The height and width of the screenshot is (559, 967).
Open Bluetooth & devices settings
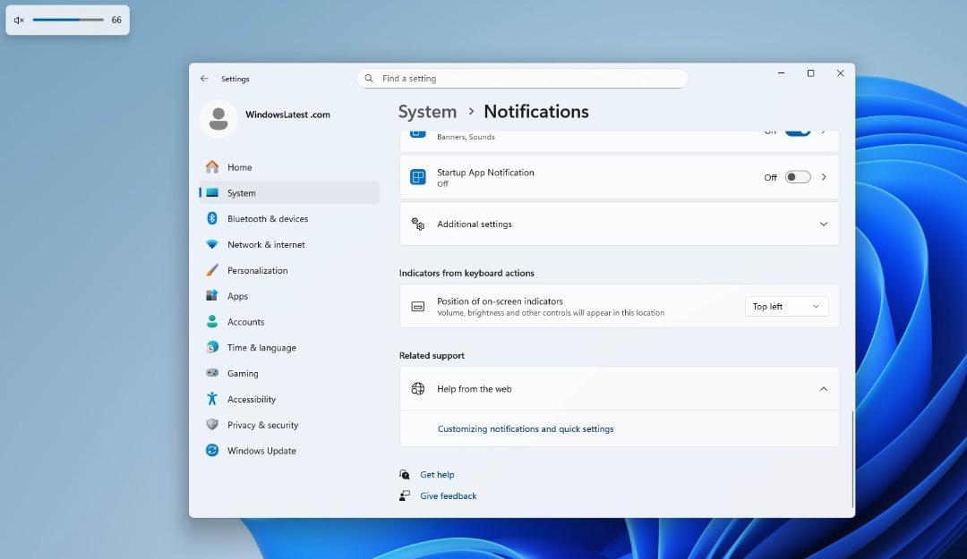pyautogui.click(x=269, y=218)
